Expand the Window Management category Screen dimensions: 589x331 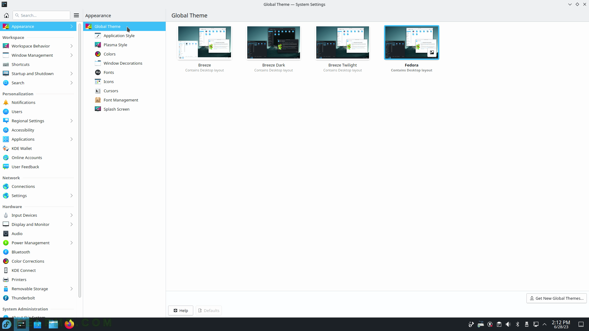coord(71,55)
